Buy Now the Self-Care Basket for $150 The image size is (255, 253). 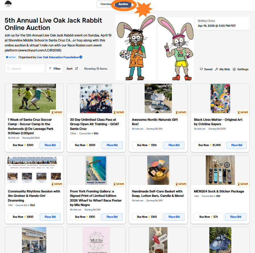[147, 217]
